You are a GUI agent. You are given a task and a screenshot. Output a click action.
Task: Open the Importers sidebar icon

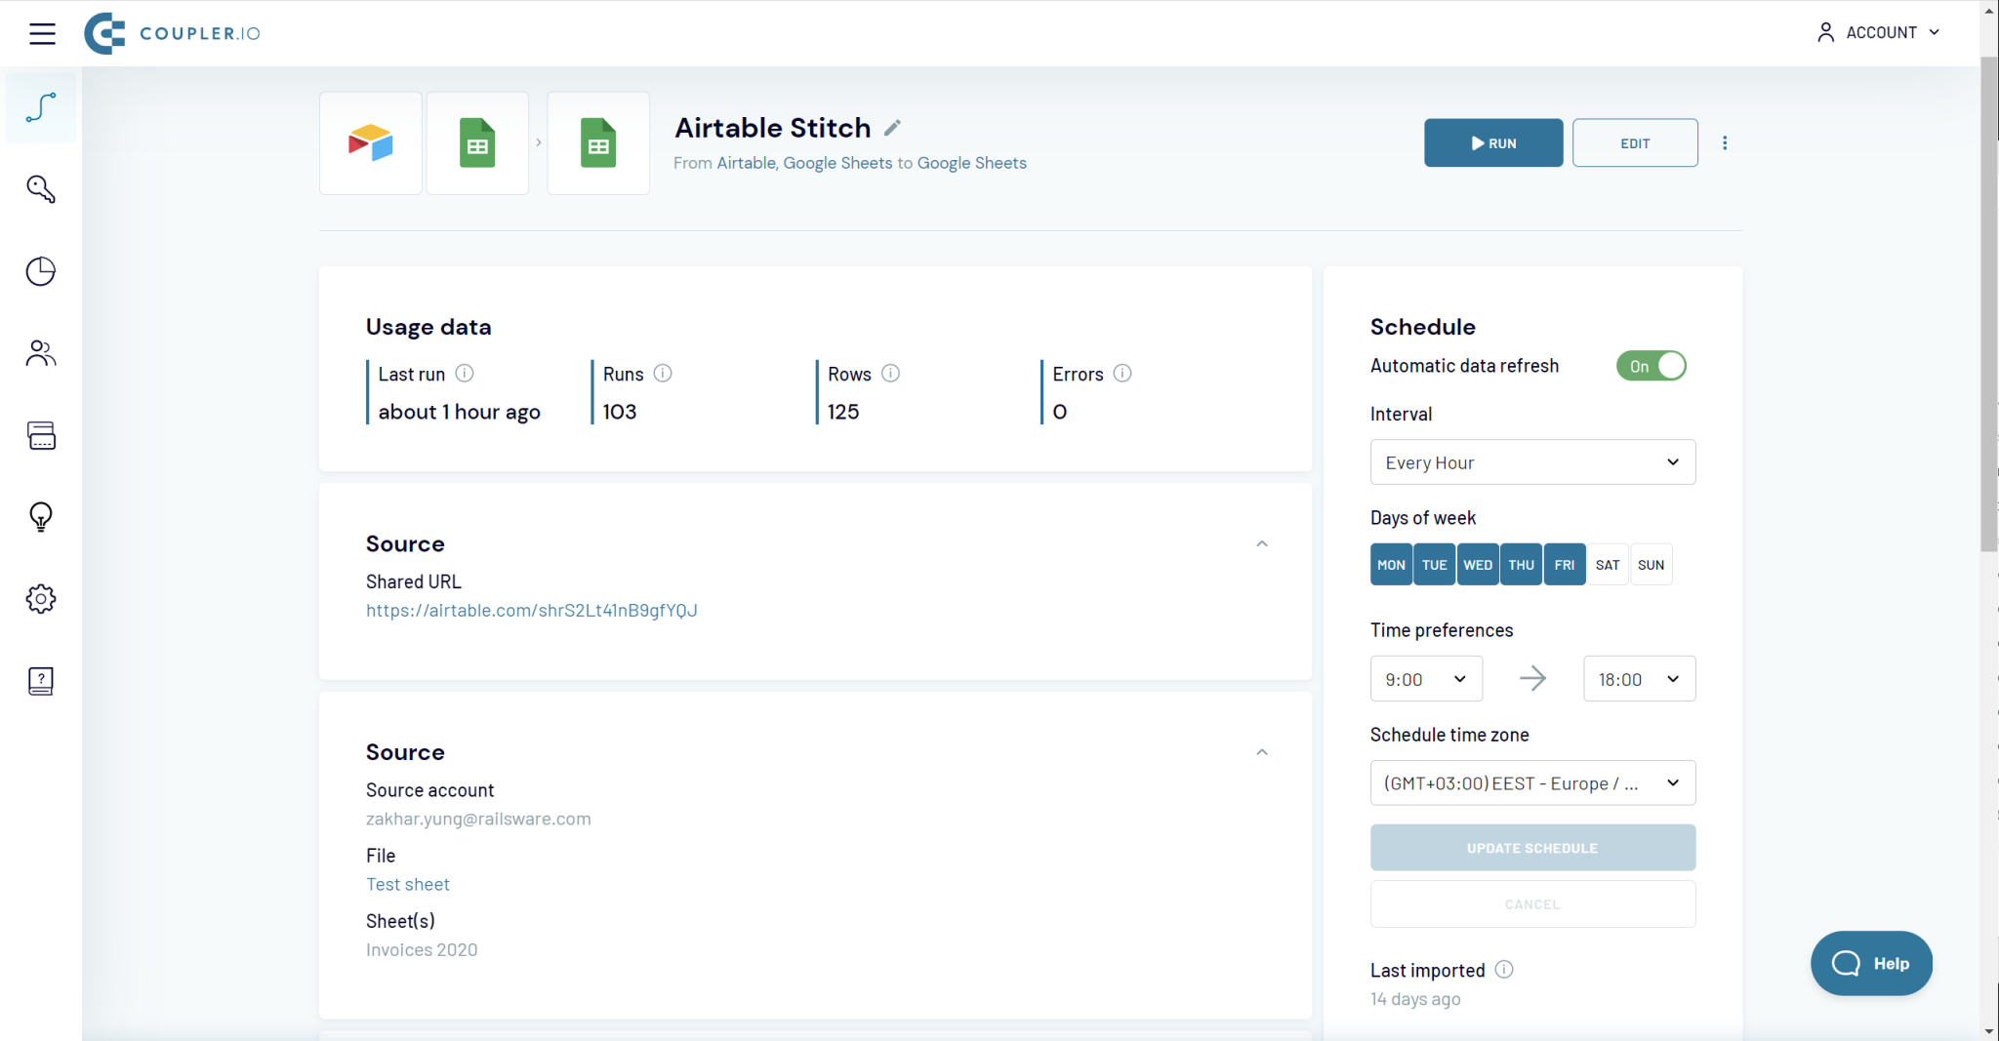click(41, 107)
